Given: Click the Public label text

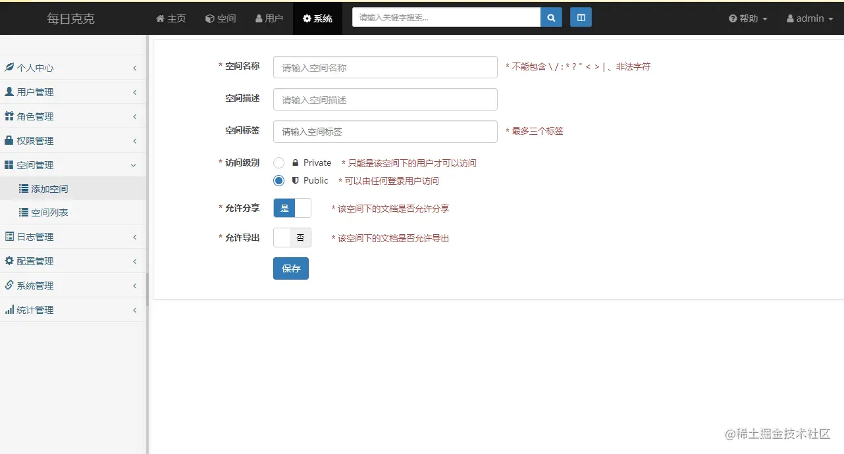Looking at the screenshot, I should tap(316, 180).
